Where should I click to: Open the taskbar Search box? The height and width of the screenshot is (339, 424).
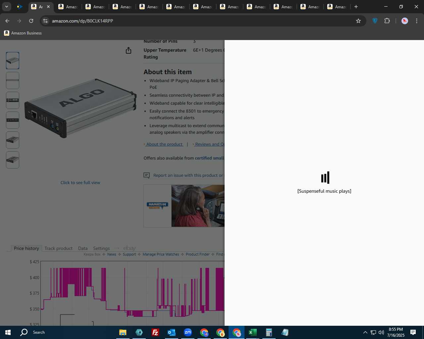coord(39,332)
